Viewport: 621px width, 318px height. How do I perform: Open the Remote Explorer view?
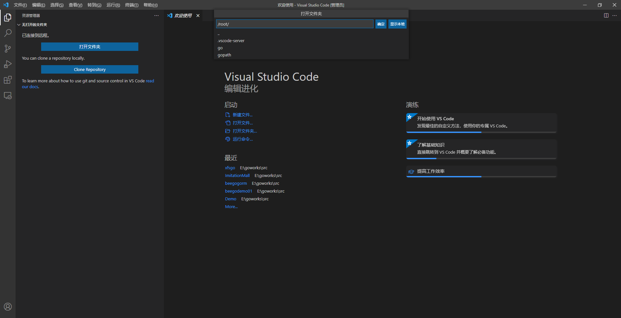coord(8,96)
